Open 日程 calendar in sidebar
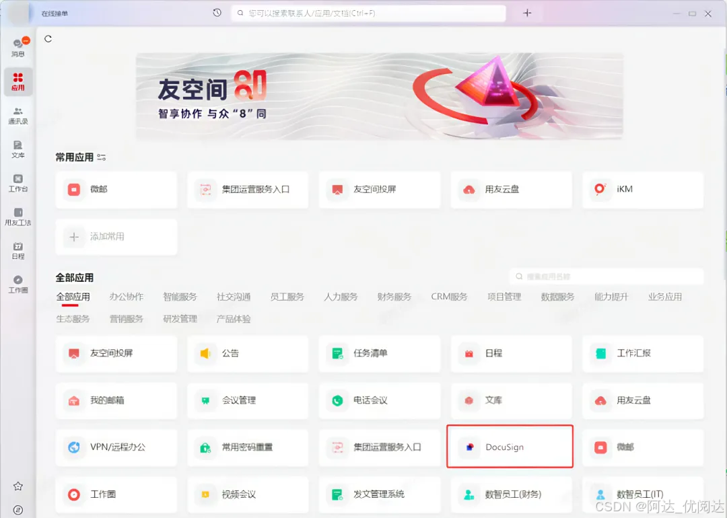The width and height of the screenshot is (727, 518). (x=18, y=251)
